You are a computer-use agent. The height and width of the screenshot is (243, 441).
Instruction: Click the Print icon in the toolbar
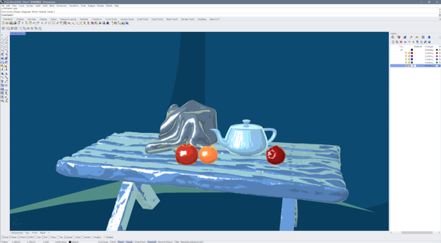pos(15,23)
